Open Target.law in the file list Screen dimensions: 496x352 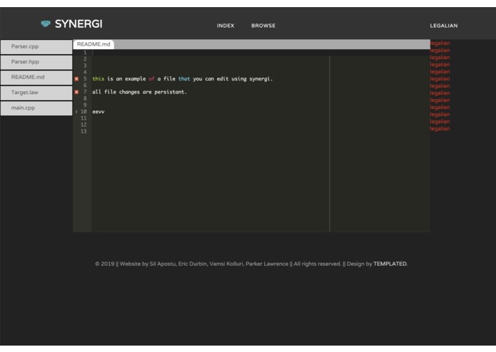click(x=36, y=93)
